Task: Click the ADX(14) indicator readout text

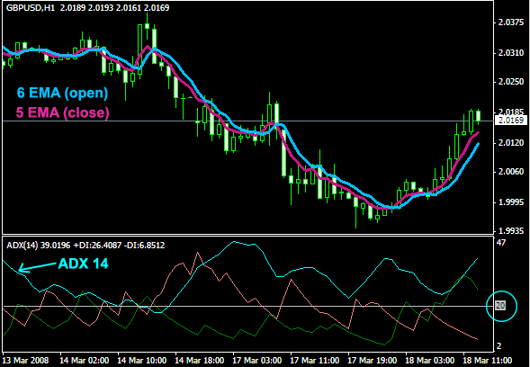Action: [85, 245]
